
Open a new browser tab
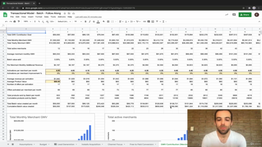click(x=39, y=3)
